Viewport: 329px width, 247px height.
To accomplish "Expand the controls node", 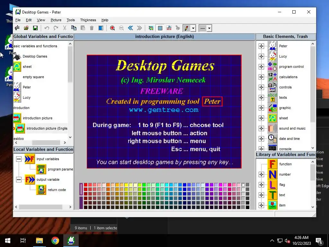I will pyautogui.click(x=261, y=87).
